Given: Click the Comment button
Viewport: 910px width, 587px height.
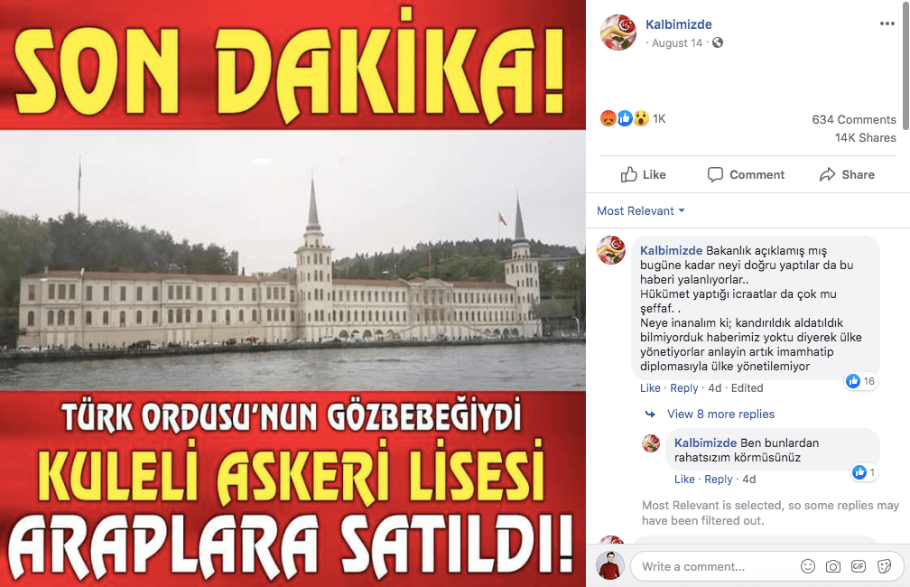Looking at the screenshot, I should point(746,175).
